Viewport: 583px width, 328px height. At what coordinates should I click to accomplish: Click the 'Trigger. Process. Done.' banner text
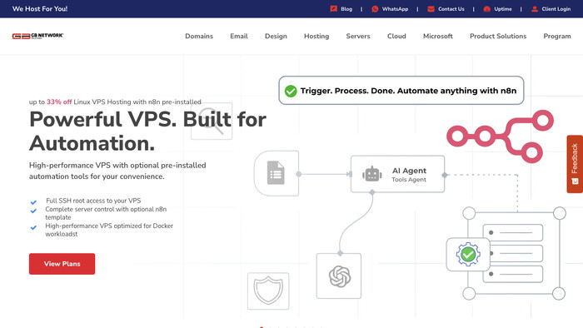tap(408, 91)
